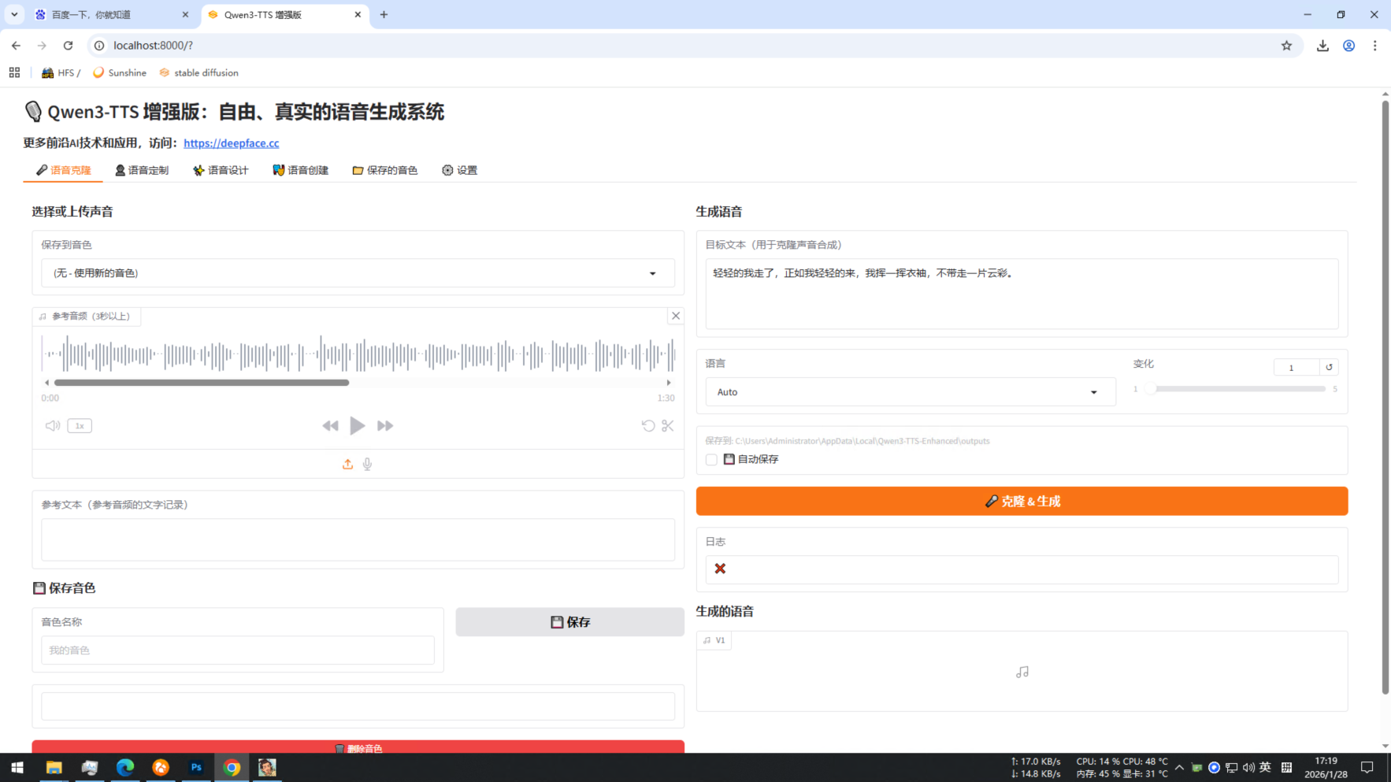Screen dimensions: 1391x782
Task: Click the rewind audio icon
Action: tap(330, 426)
